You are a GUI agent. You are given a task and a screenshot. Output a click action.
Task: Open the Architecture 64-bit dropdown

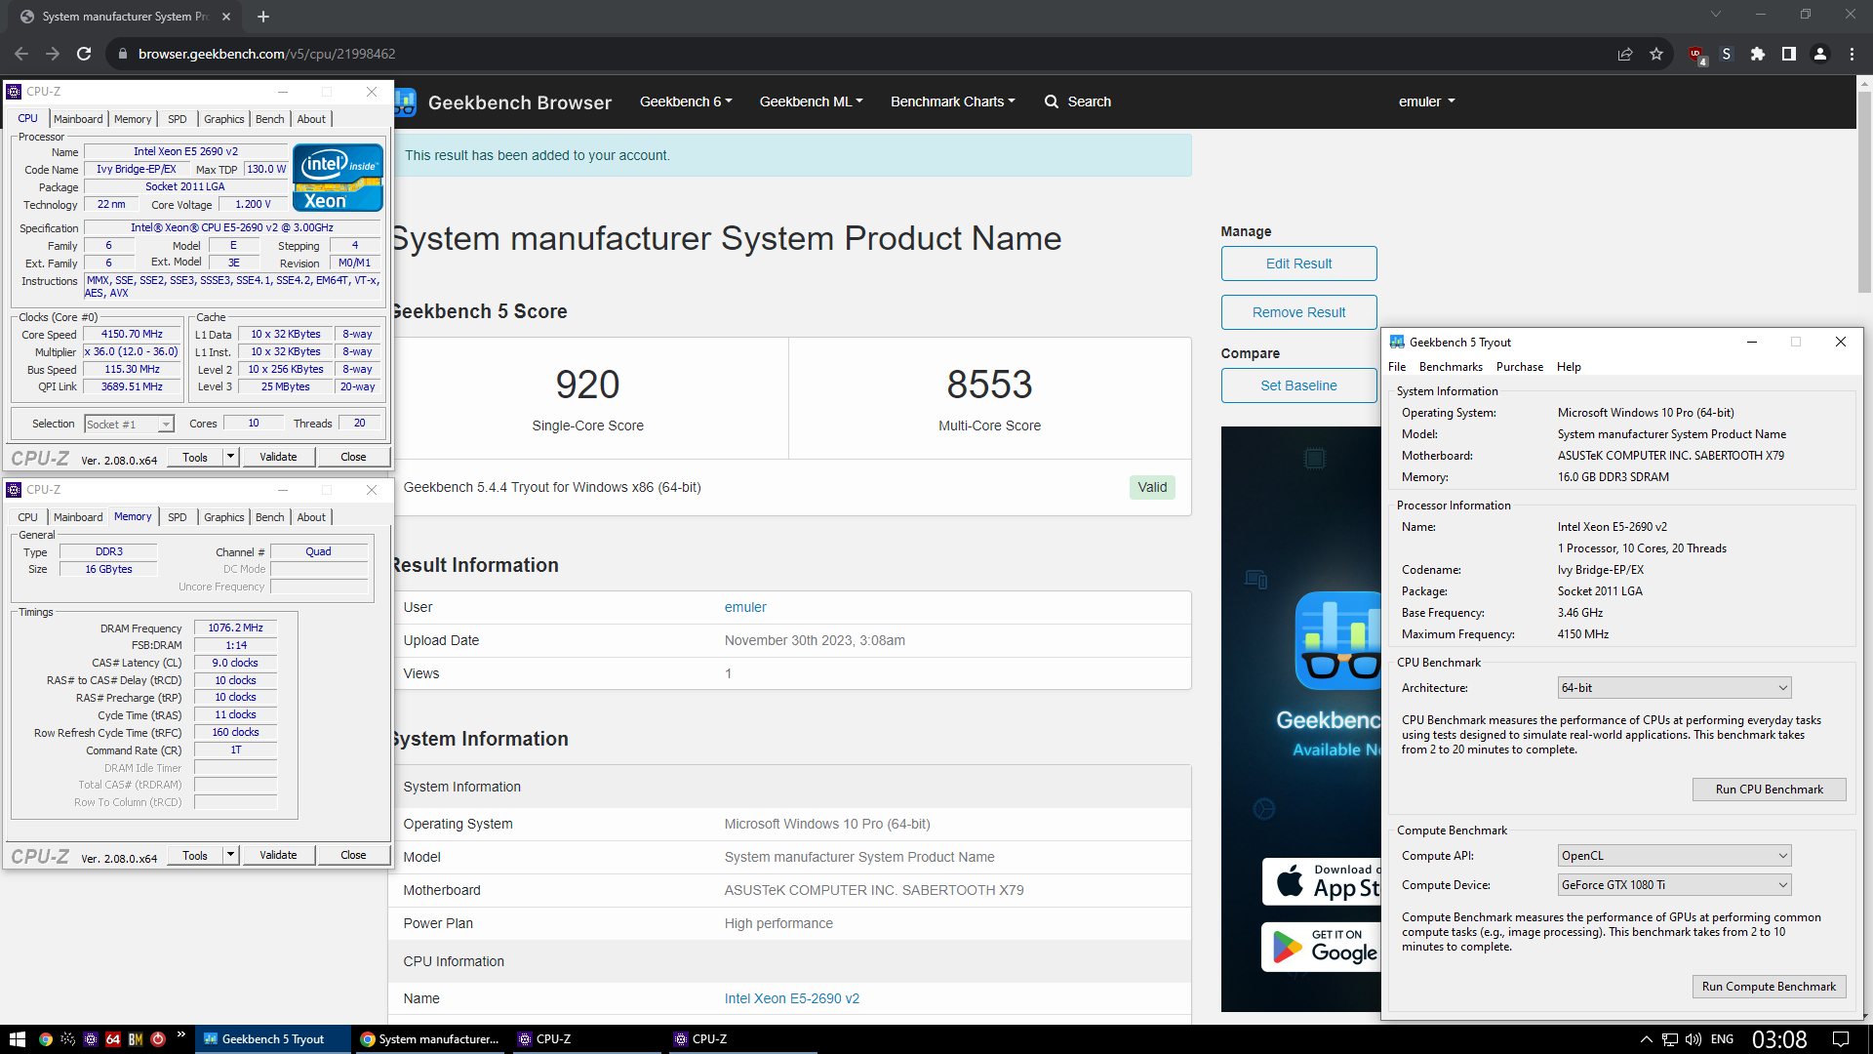click(1674, 688)
